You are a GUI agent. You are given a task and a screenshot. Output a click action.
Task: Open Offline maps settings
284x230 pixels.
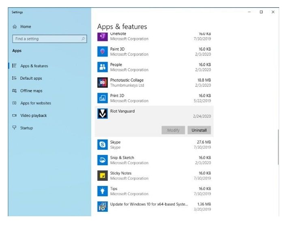[31, 91]
